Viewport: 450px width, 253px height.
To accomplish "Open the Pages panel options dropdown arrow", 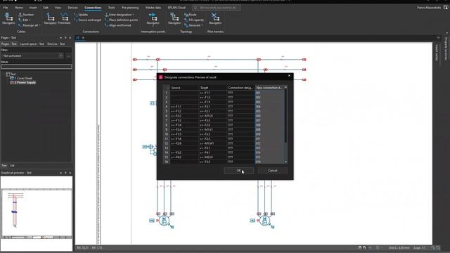I will tap(61, 37).
